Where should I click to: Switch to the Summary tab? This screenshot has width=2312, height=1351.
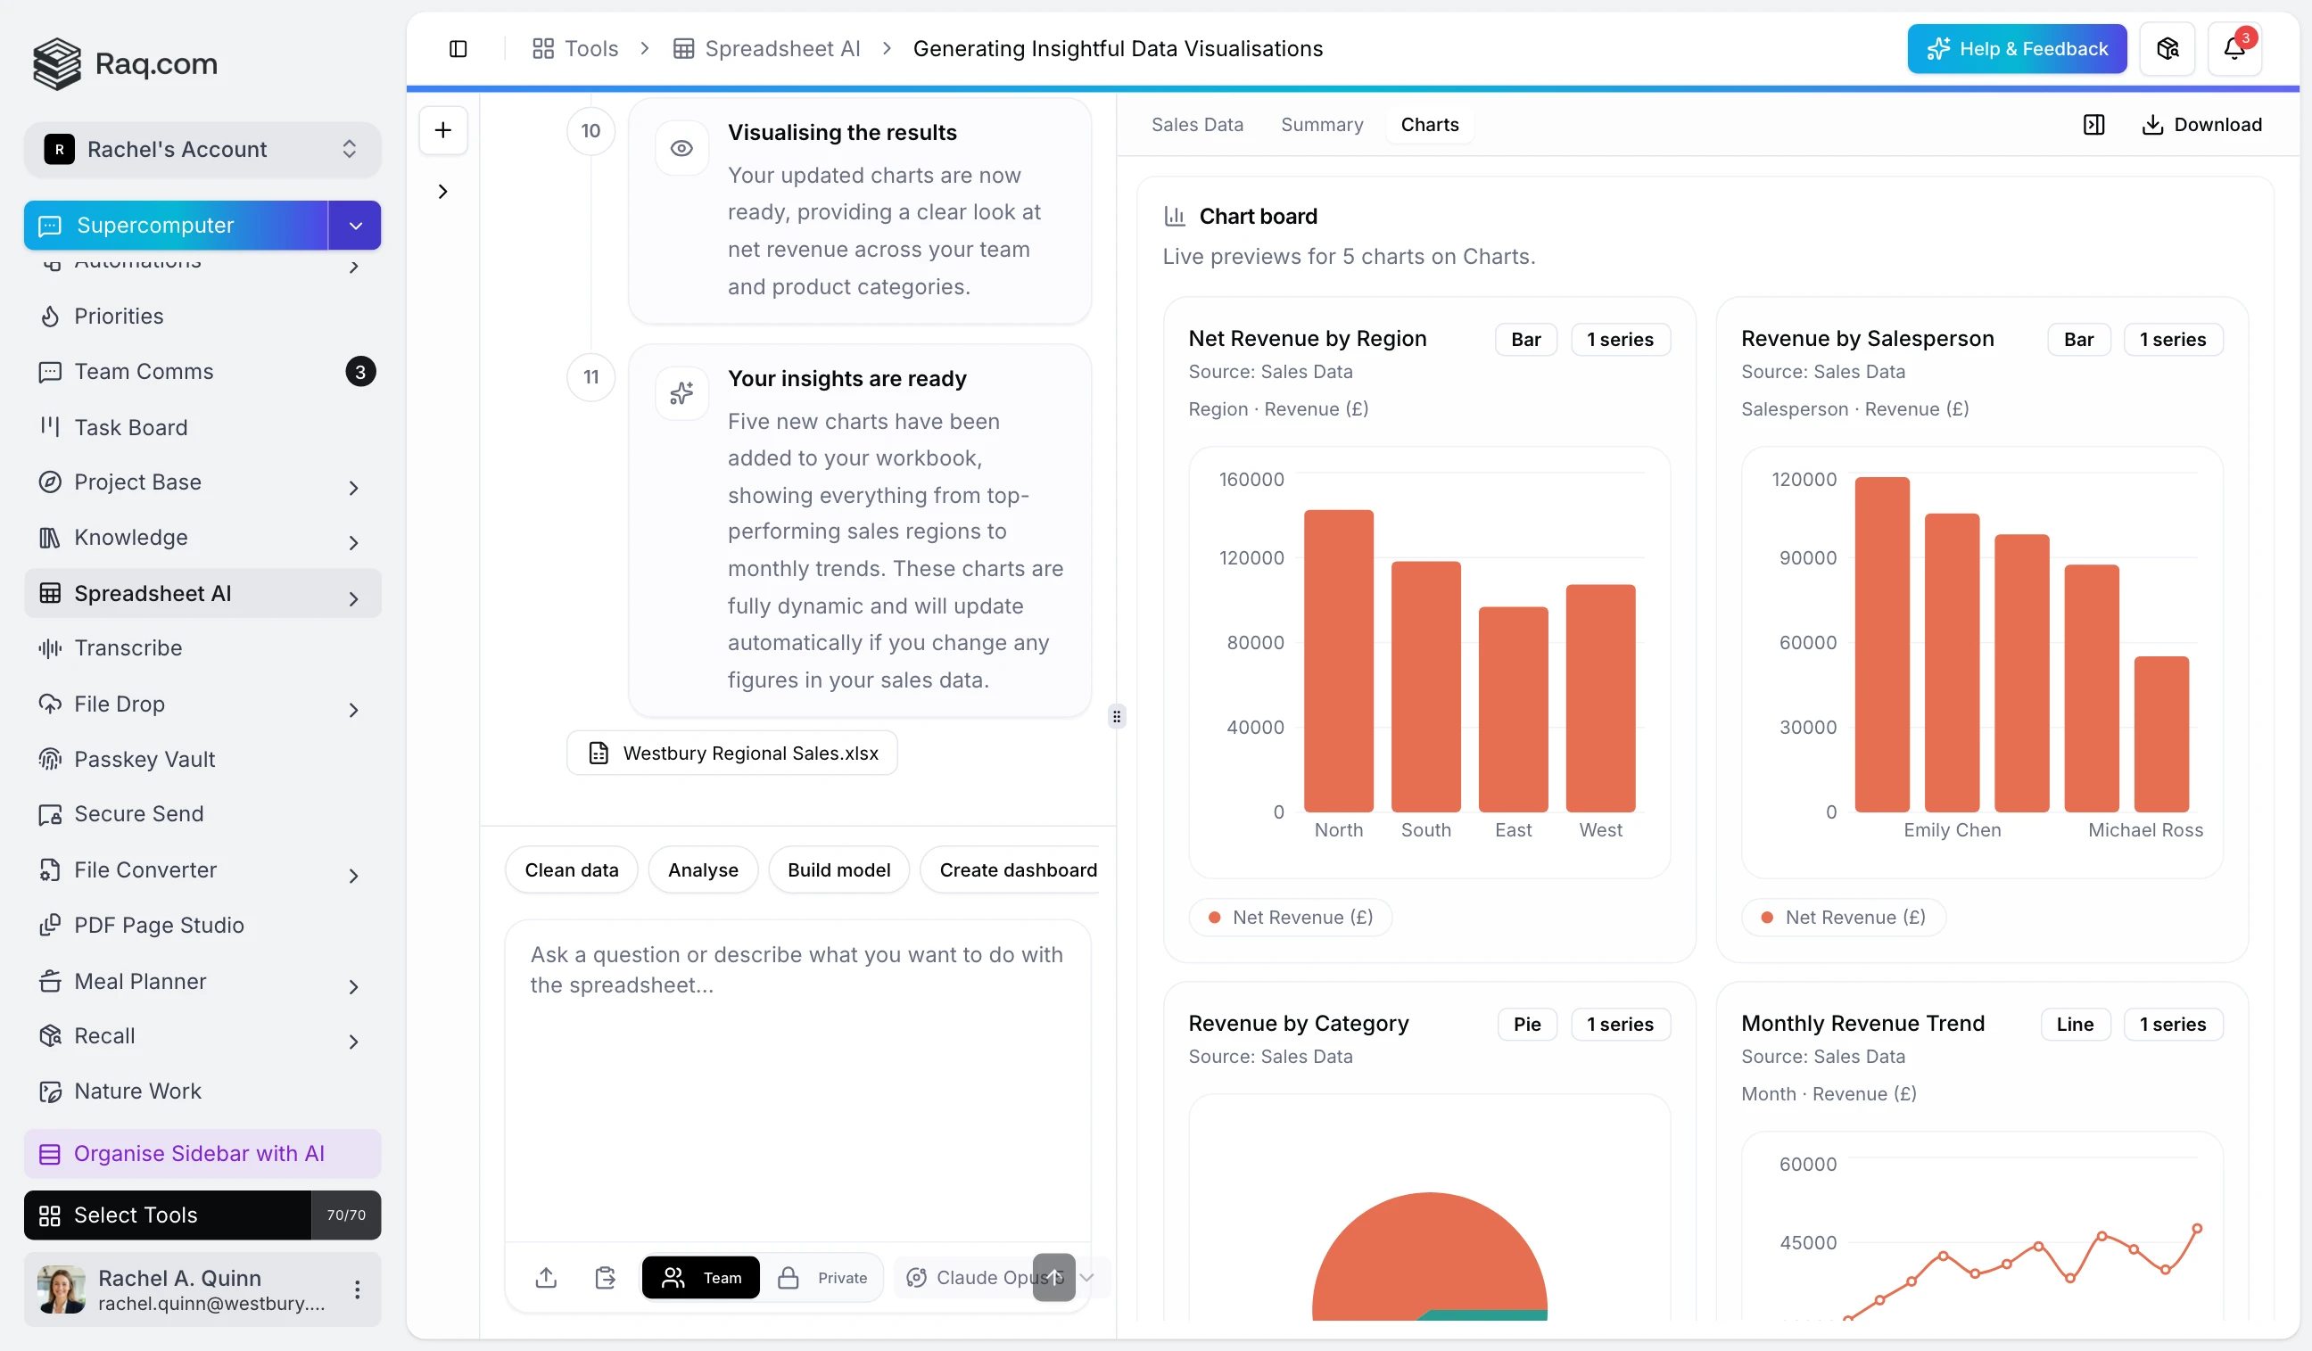[x=1322, y=125]
